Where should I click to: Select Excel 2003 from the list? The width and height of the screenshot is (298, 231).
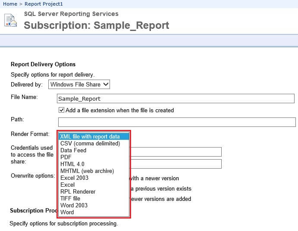(x=74, y=178)
